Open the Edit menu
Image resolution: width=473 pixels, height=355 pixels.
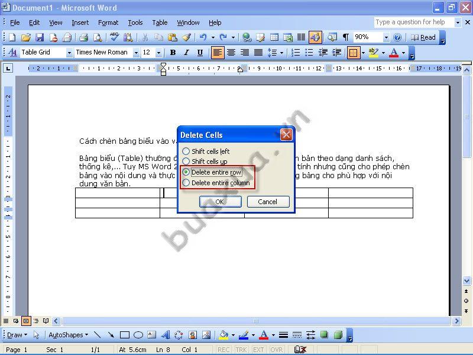point(34,22)
